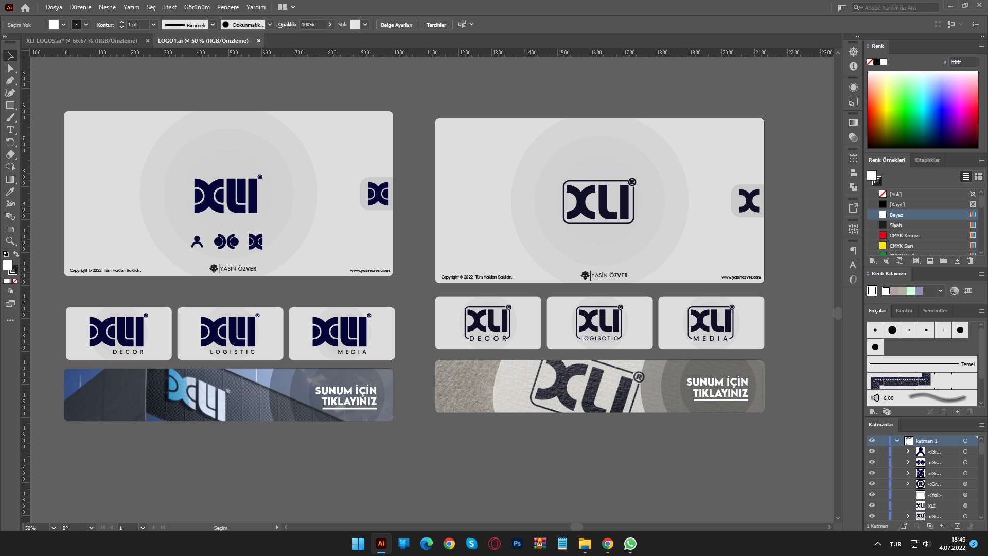Open the Efekt menu
Image resolution: width=988 pixels, height=556 pixels.
click(x=170, y=7)
